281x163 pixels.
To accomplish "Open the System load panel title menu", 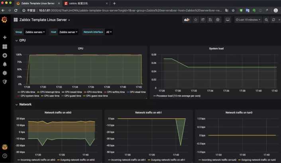I will [216, 49].
